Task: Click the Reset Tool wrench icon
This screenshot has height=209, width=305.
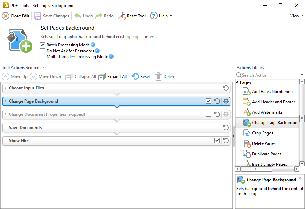Action: [122, 16]
